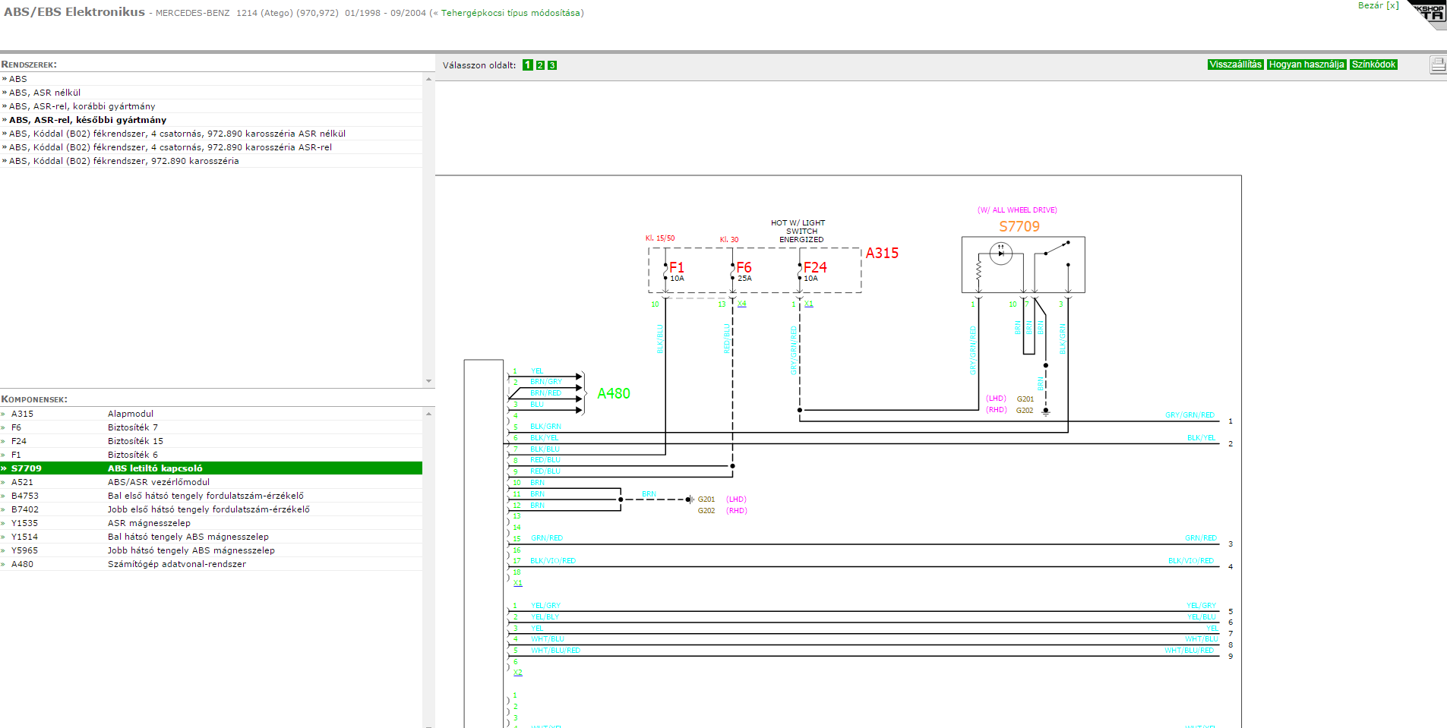1447x728 pixels.
Task: Show the Színkódok color codes
Action: coord(1373,65)
